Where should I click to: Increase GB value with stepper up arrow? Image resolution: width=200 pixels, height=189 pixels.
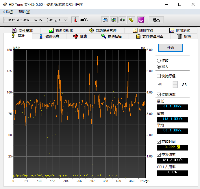(175, 83)
